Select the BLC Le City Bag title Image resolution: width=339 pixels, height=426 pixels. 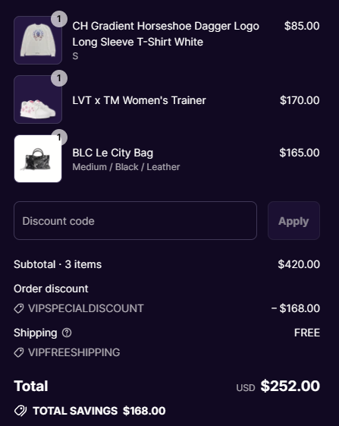pos(113,153)
